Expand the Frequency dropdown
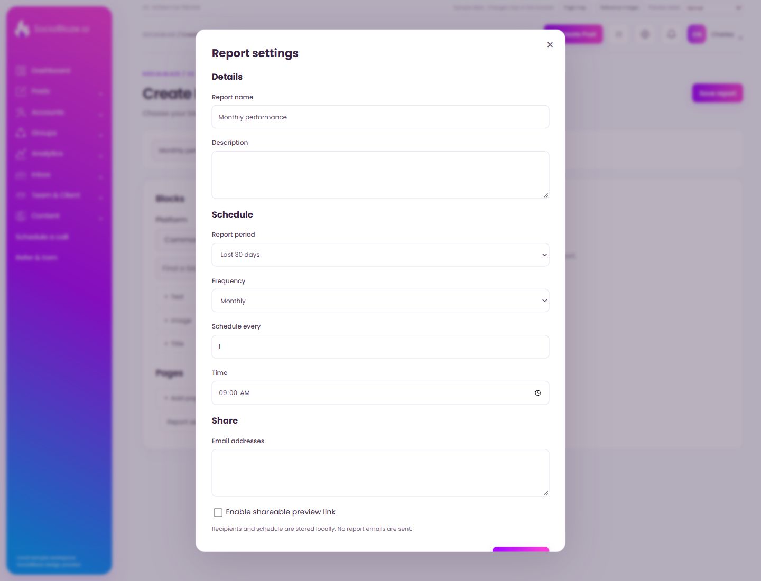The height and width of the screenshot is (581, 761). (380, 301)
